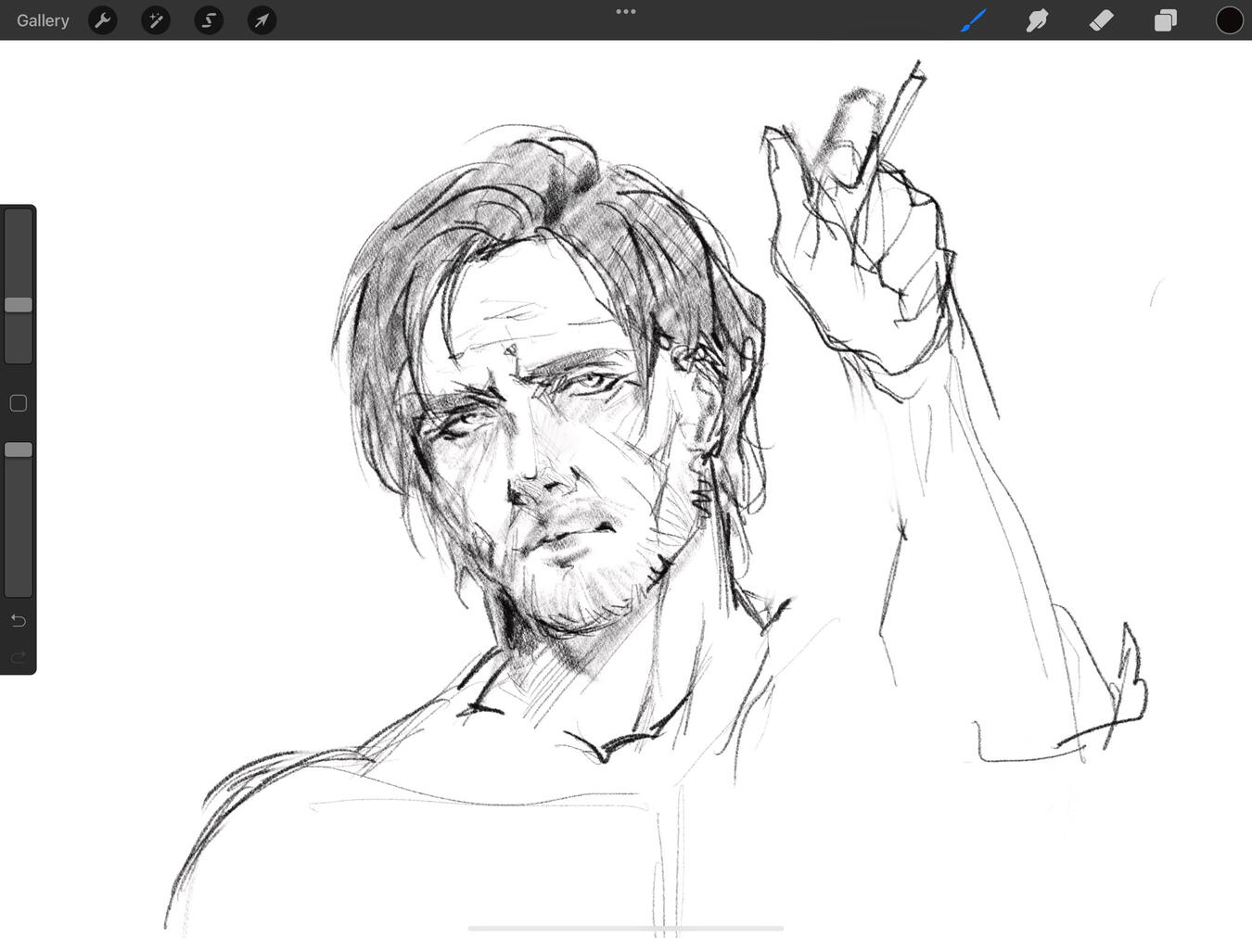The height and width of the screenshot is (938, 1252).
Task: Redo the last undone stroke
Action: 19,657
